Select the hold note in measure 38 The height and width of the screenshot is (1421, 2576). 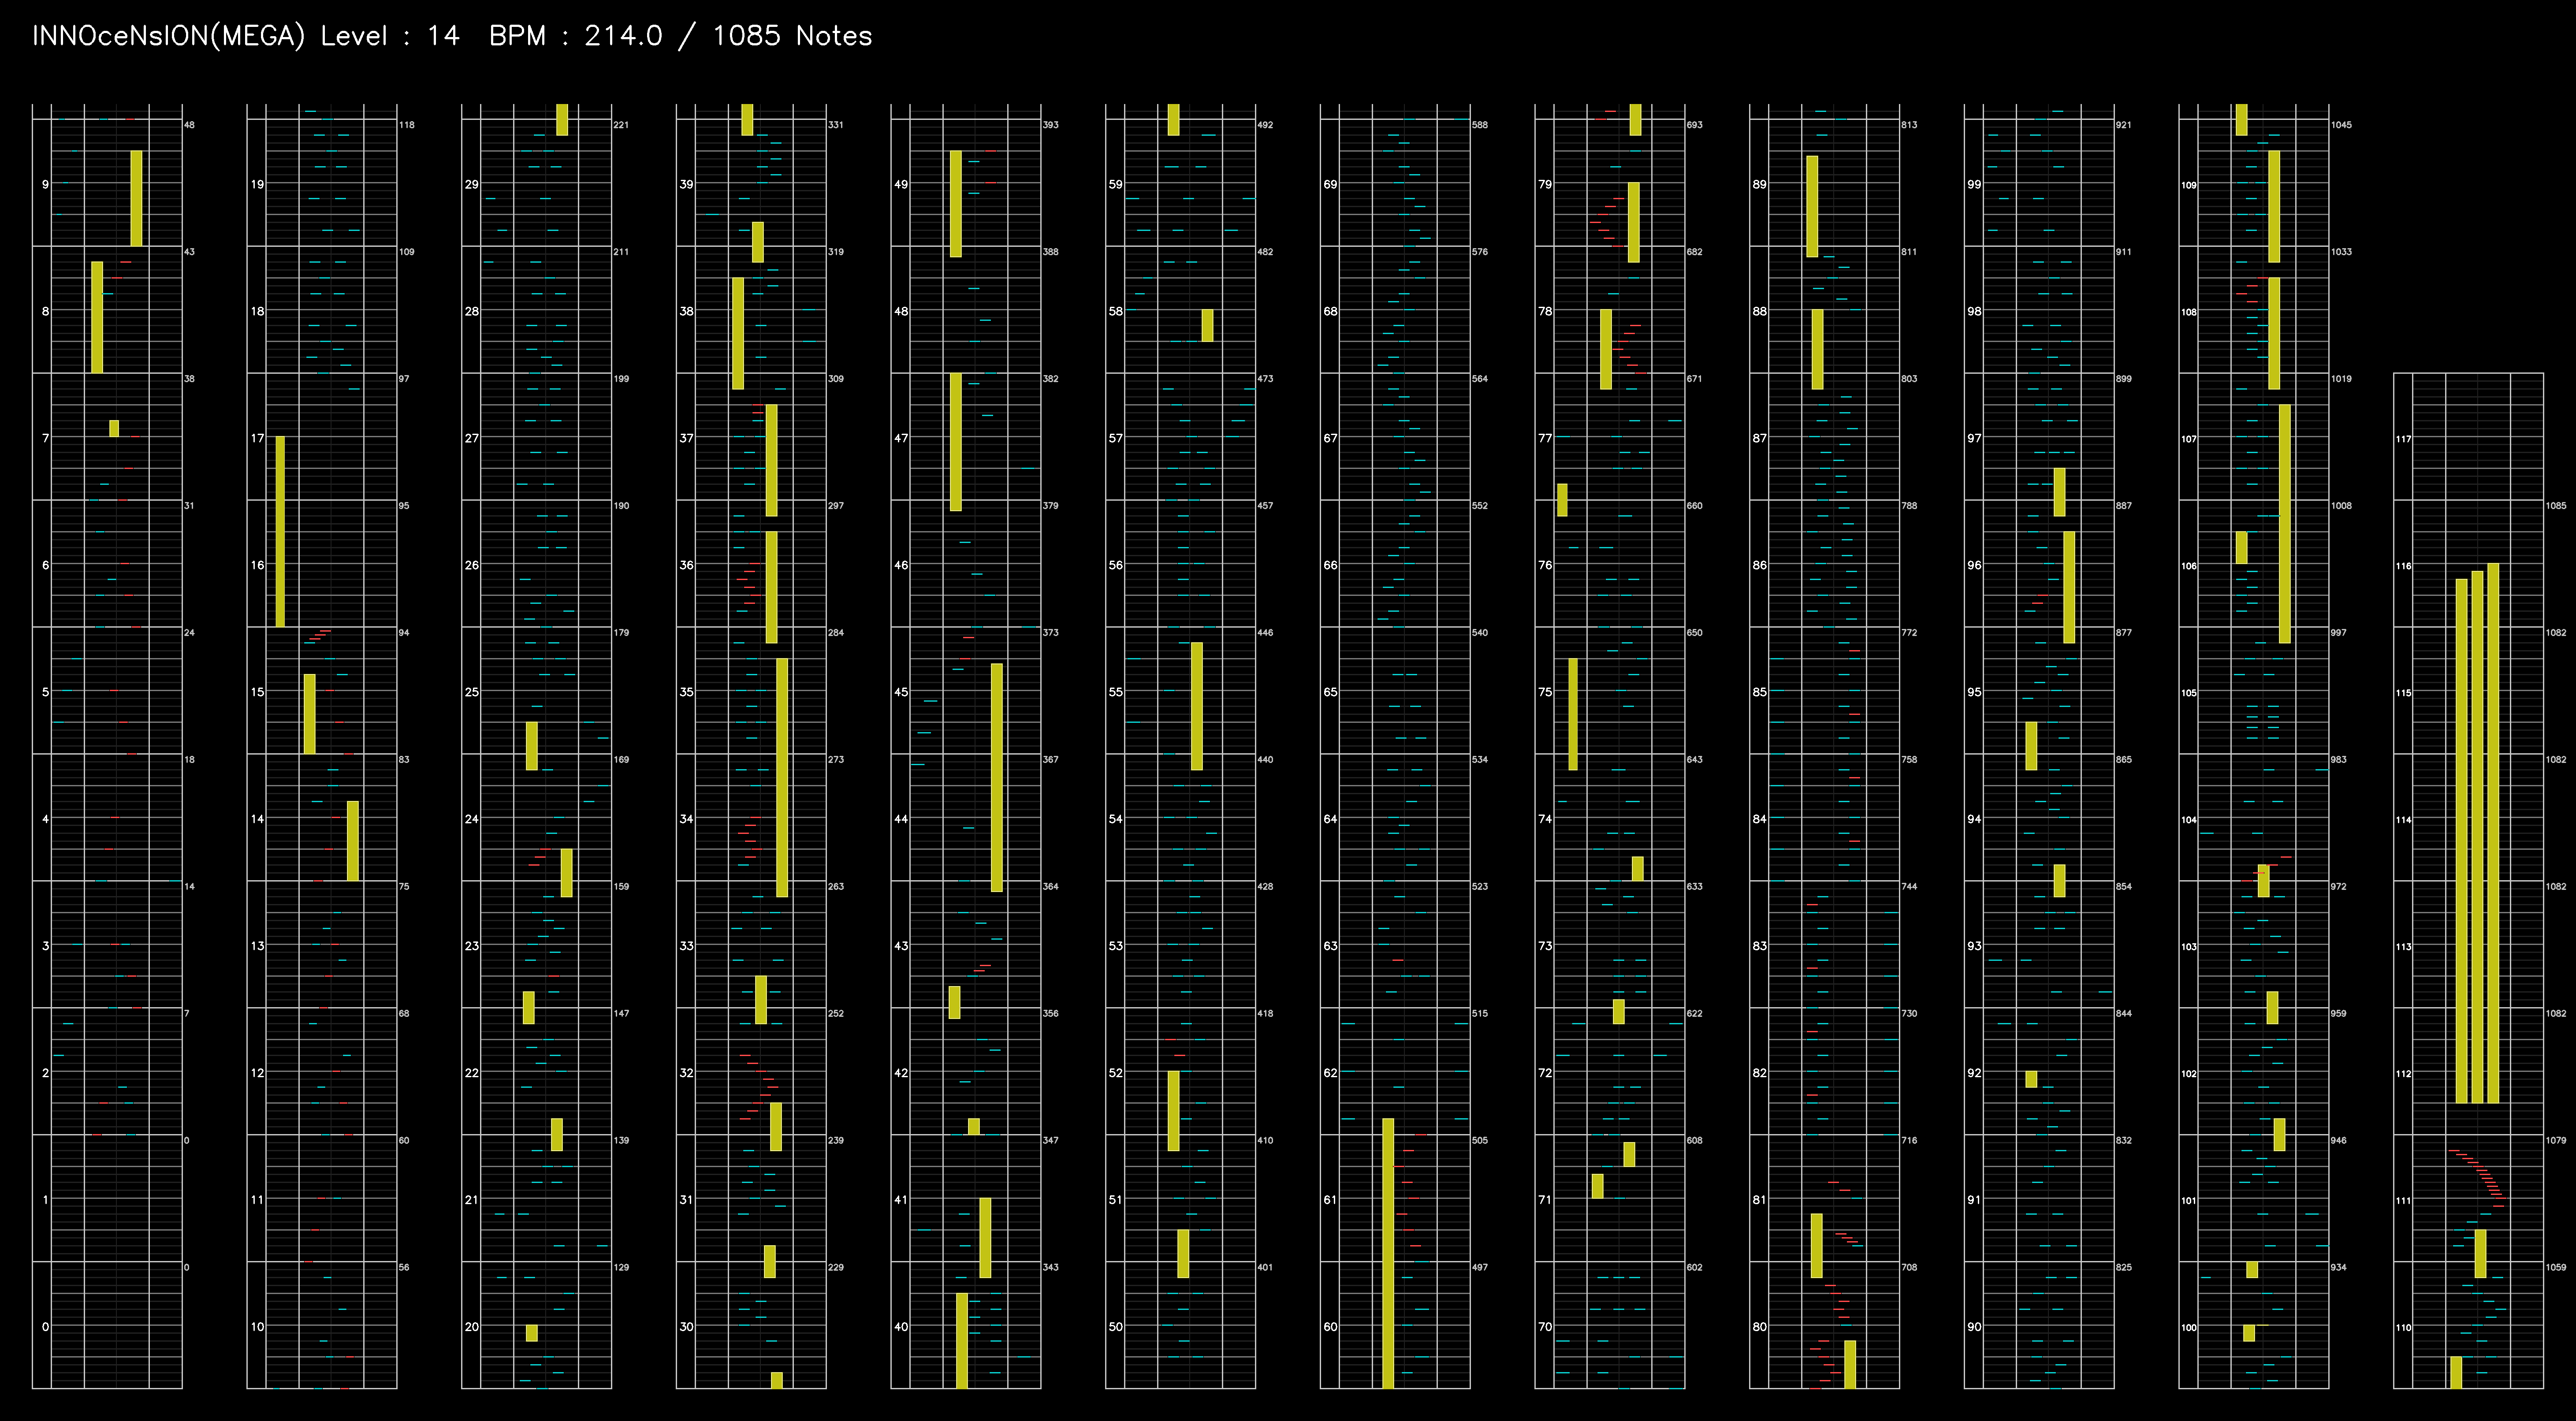738,333
